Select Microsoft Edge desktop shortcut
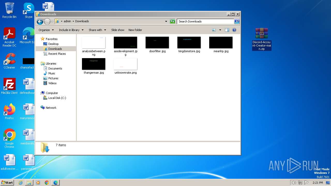This screenshot has height=186, width=331. point(27,36)
